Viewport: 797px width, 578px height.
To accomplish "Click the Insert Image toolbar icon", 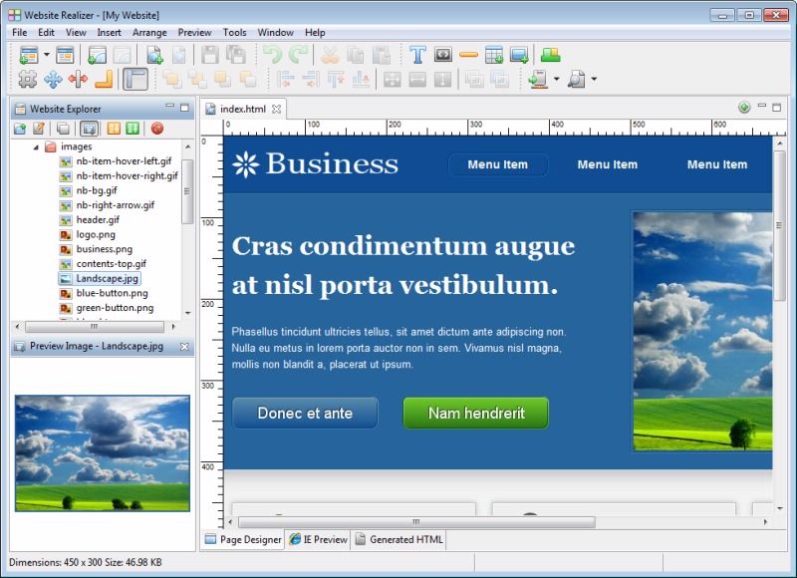I will point(519,55).
